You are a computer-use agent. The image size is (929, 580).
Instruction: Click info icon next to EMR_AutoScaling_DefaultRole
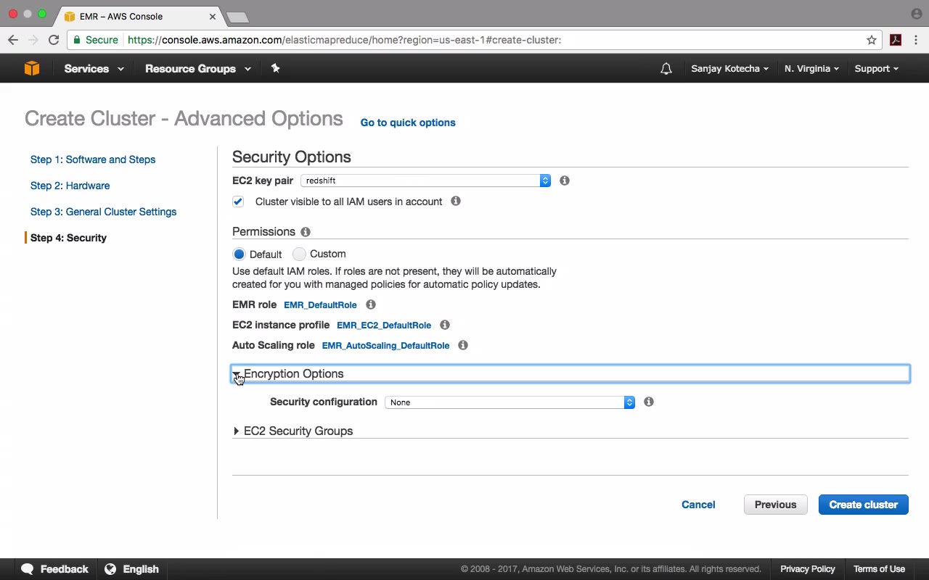coord(463,345)
